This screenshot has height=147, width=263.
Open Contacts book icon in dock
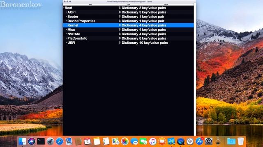78,141
